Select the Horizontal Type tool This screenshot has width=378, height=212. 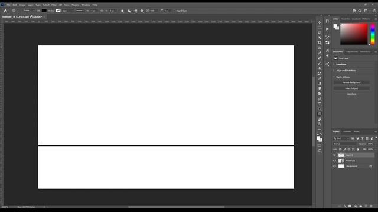[320, 104]
